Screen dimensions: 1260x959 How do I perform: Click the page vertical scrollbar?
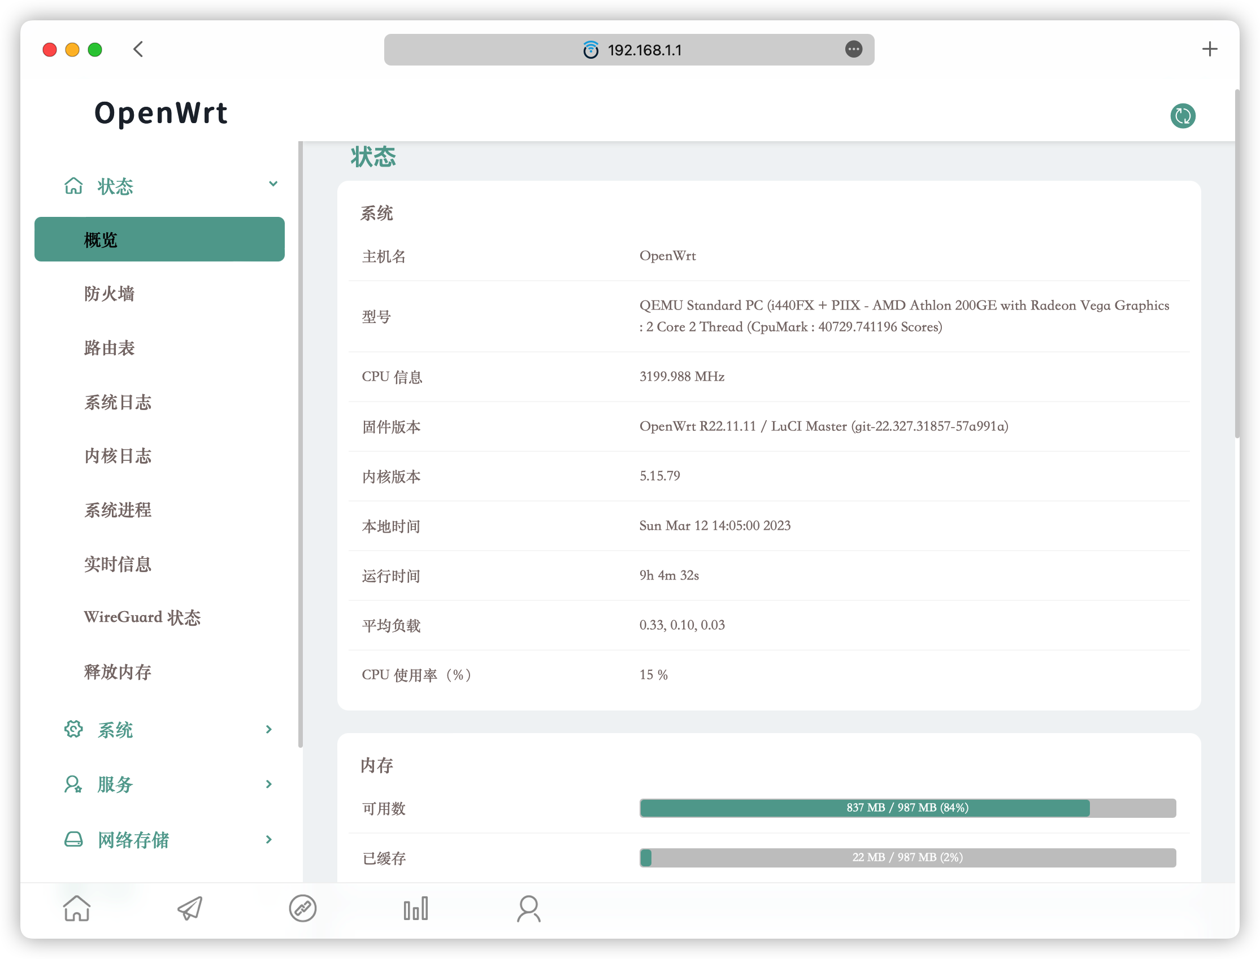point(1237,264)
